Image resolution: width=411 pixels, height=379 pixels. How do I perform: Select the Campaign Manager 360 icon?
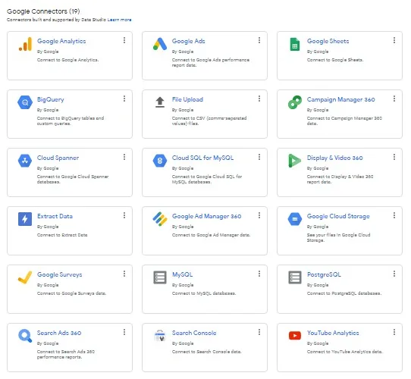295,102
